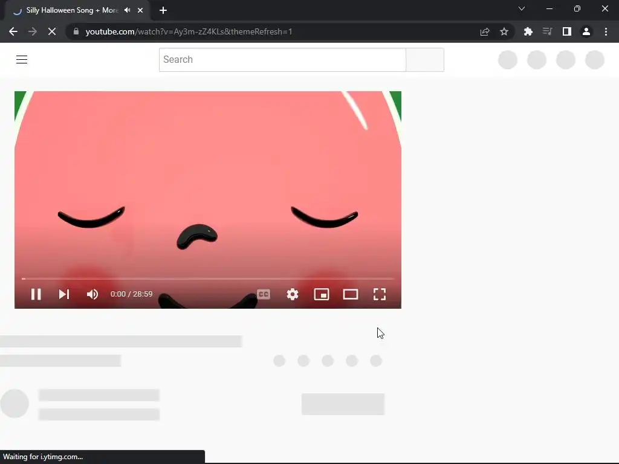Bookmark this tab with star icon

click(504, 31)
